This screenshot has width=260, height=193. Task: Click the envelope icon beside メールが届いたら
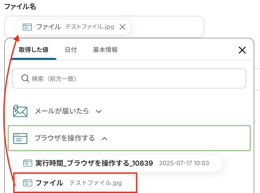[20, 111]
